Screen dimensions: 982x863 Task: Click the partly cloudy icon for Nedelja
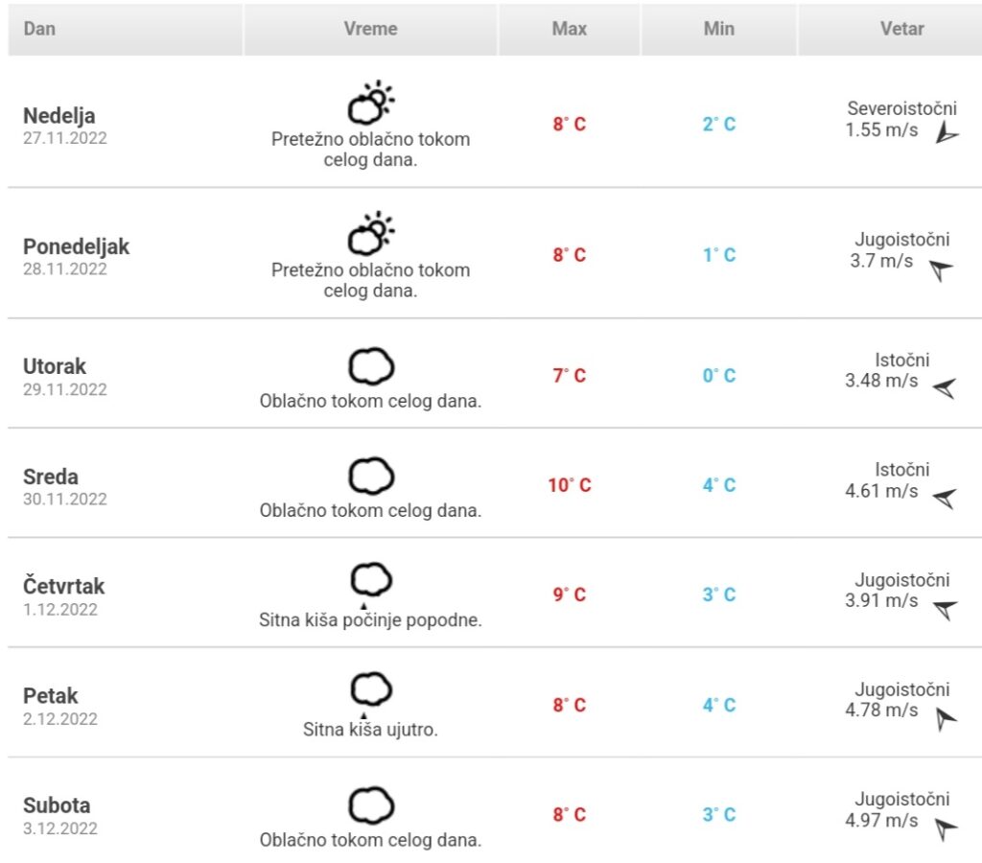pos(371,102)
